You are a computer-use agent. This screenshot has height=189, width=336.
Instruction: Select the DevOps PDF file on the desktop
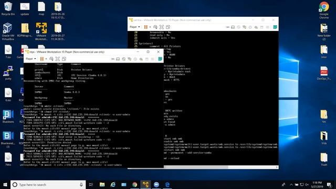(324, 73)
